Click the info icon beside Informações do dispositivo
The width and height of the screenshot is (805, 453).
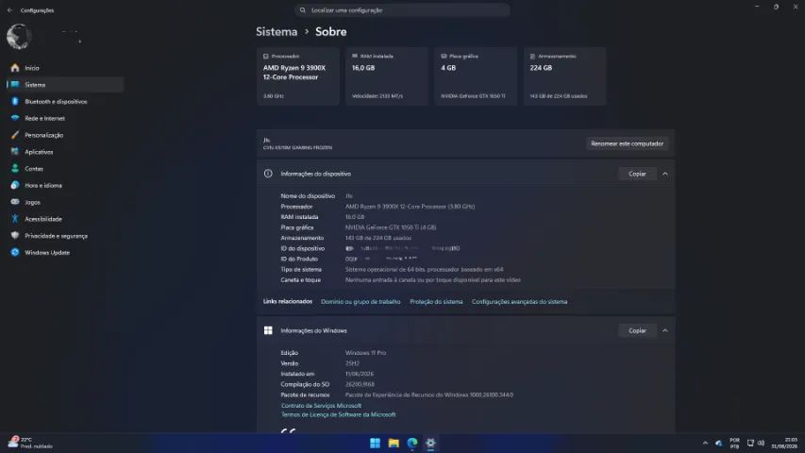click(x=268, y=174)
